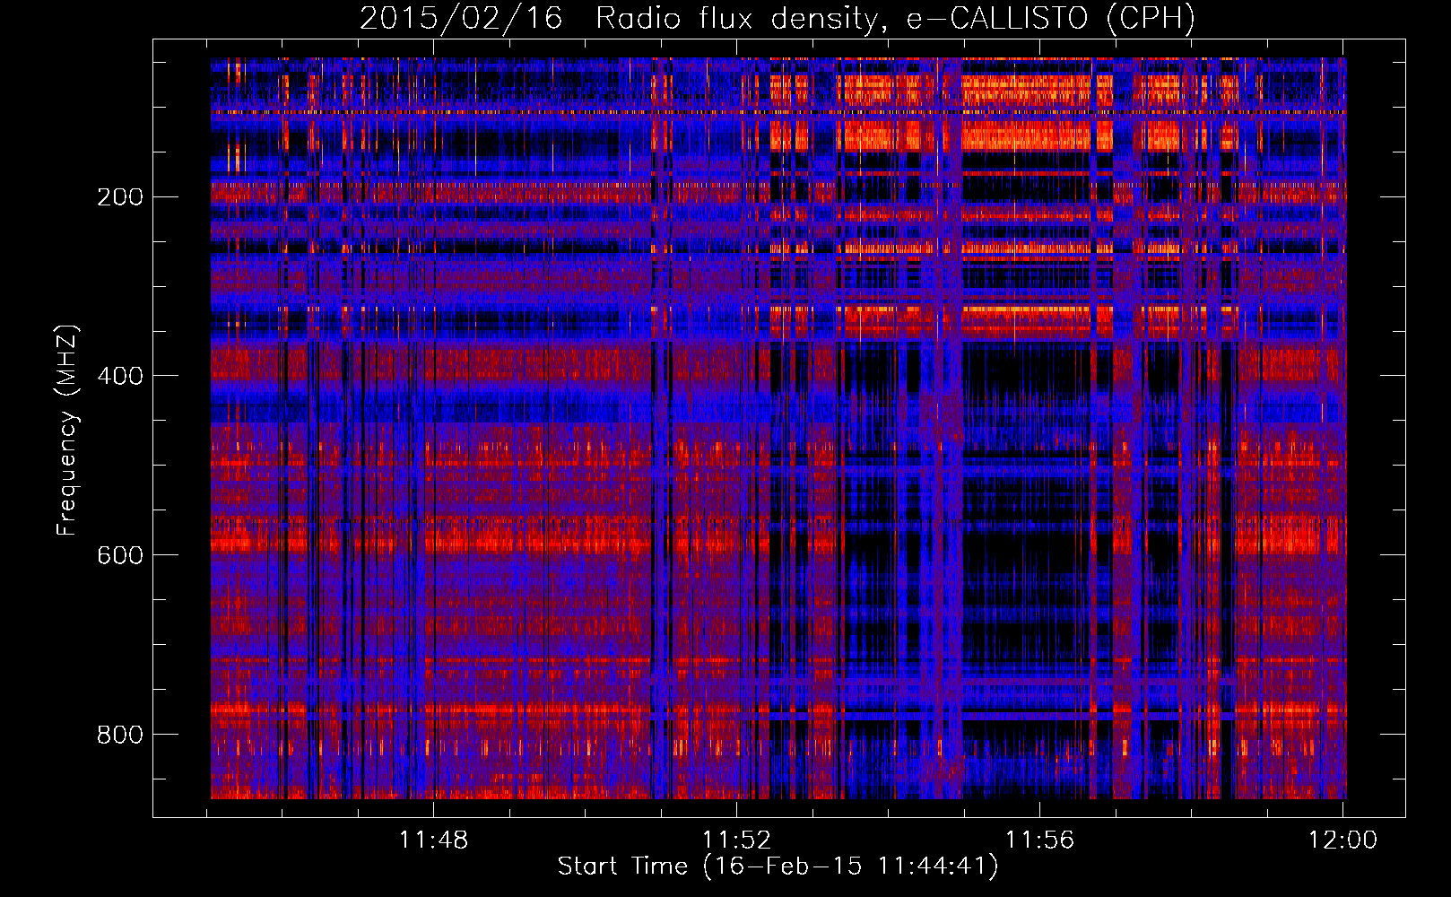
Task: Click the '11:52' time tick label
Action: point(736,840)
